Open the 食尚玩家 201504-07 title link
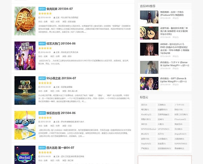This screenshot has height=164, width=203. click(x=59, y=9)
